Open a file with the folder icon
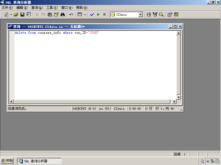Screen dimensions: 221x165 [16, 15]
